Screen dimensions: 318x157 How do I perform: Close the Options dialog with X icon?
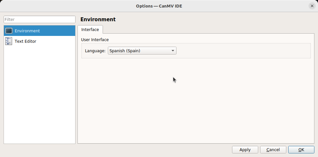312,6
